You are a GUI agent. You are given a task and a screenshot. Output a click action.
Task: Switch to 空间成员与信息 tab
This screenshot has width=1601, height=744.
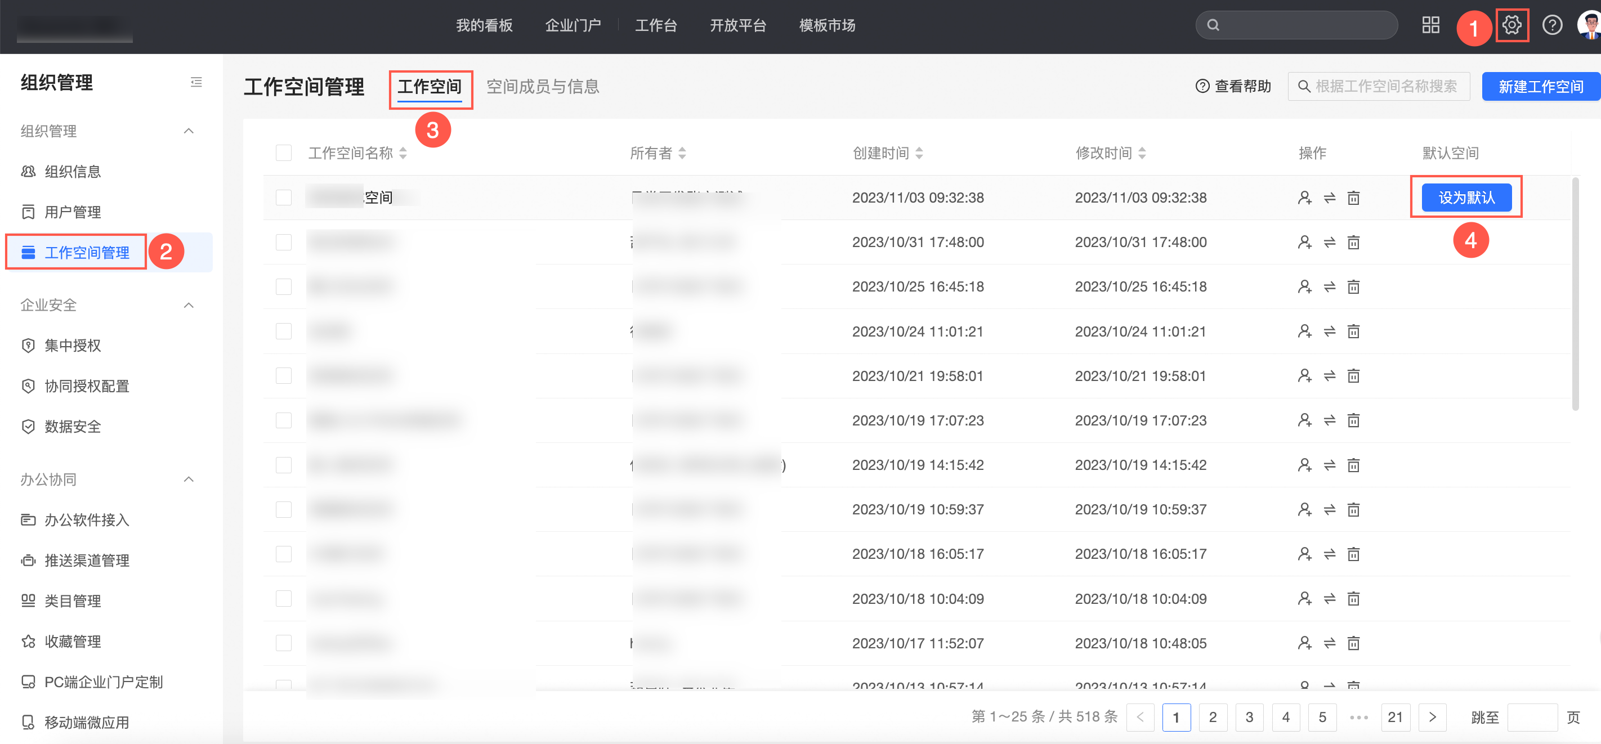pos(543,87)
